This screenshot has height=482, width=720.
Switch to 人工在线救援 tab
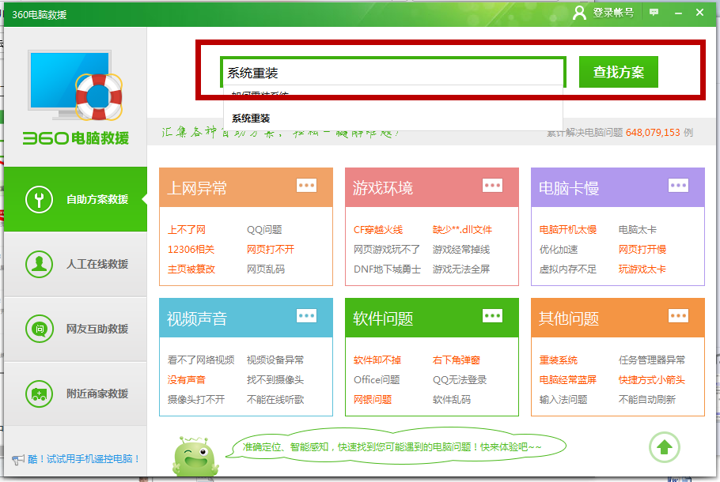pos(76,264)
